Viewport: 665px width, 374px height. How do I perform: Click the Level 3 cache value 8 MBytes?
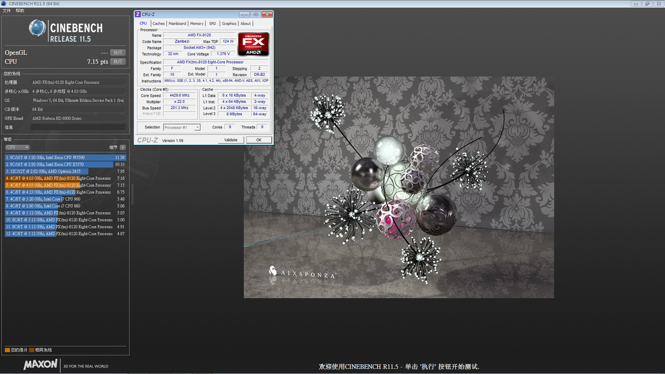pos(234,114)
